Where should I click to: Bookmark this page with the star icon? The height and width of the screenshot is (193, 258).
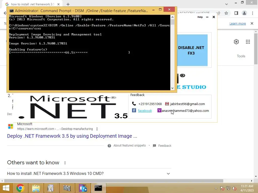[x=226, y=13]
